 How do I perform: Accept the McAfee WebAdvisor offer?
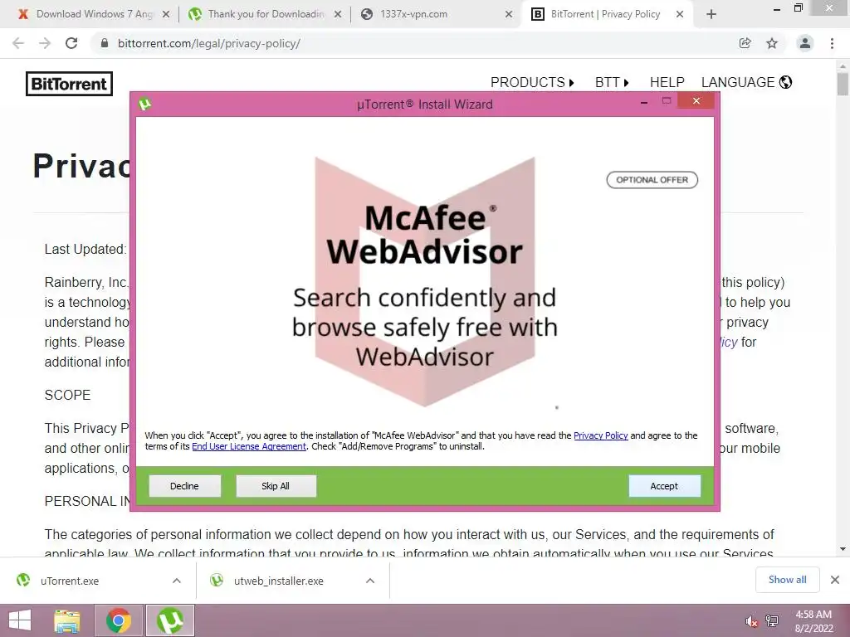[664, 486]
